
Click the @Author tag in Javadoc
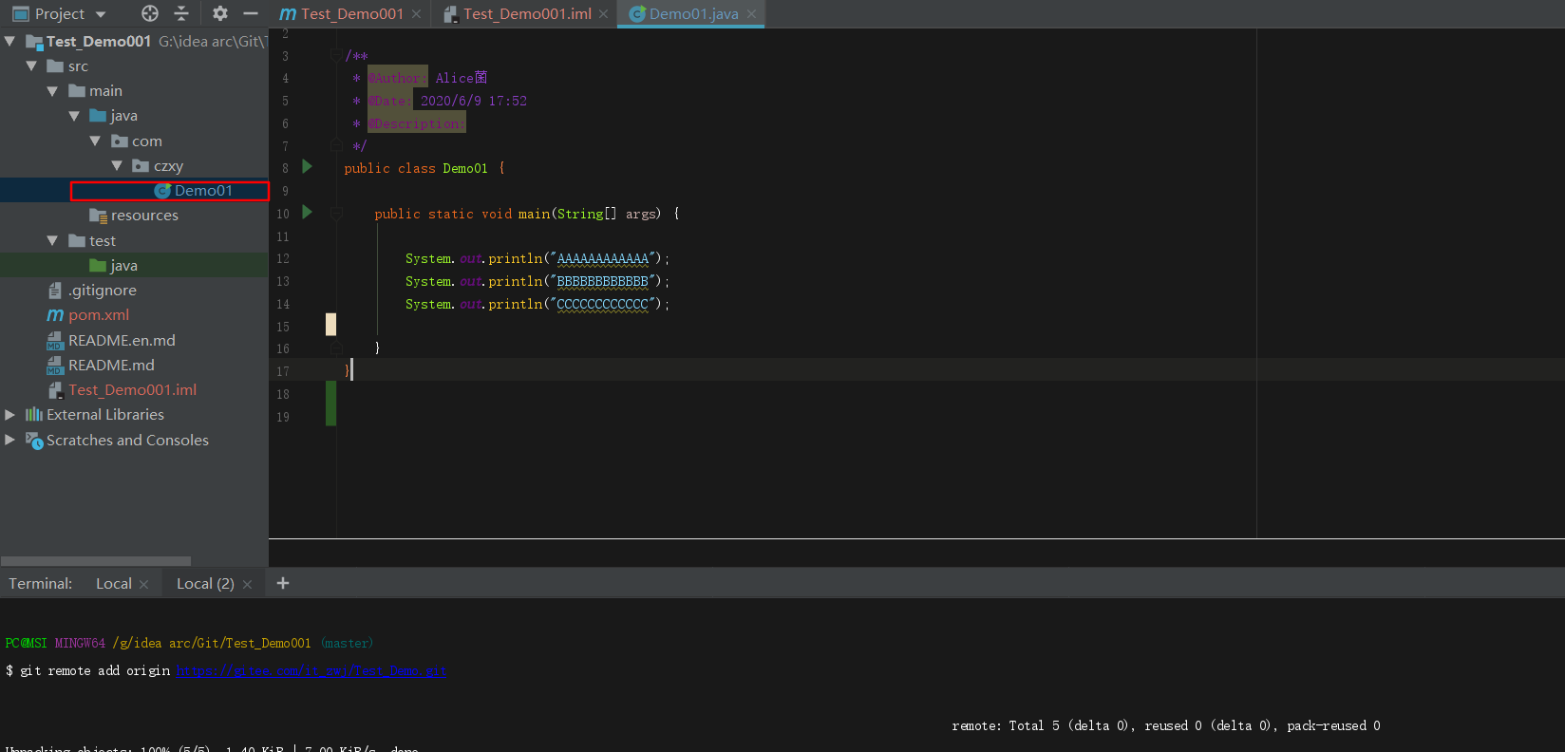point(397,78)
